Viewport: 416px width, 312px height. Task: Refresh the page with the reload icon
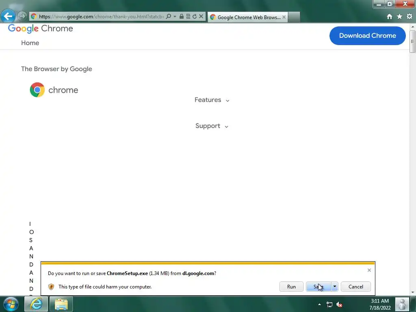coord(195,16)
